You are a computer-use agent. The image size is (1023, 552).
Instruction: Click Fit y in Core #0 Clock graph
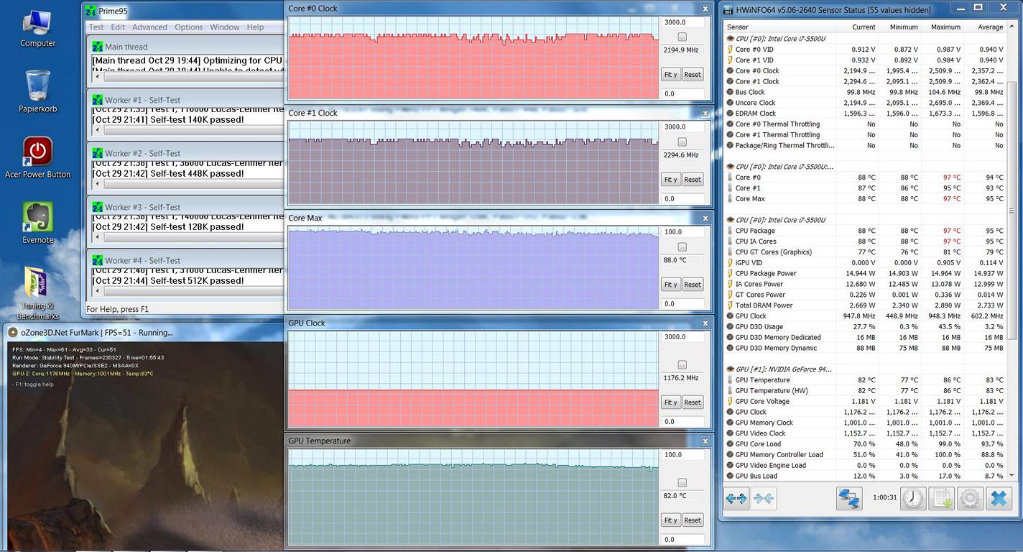click(670, 75)
